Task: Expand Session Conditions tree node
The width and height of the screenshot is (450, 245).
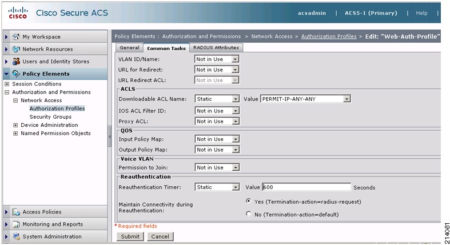Action: point(7,84)
